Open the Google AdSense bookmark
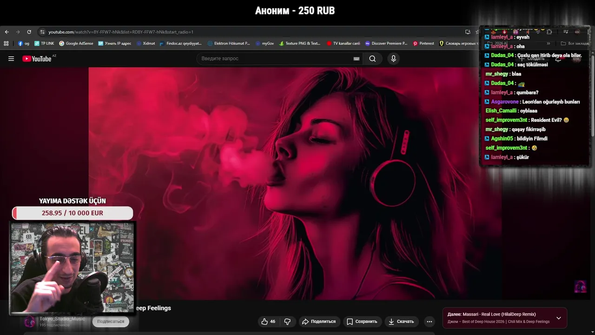The width and height of the screenshot is (595, 335). pos(76,43)
